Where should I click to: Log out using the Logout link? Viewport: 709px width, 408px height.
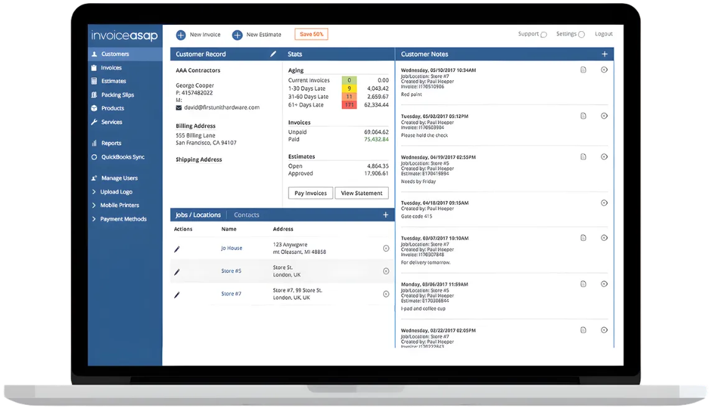[604, 34]
